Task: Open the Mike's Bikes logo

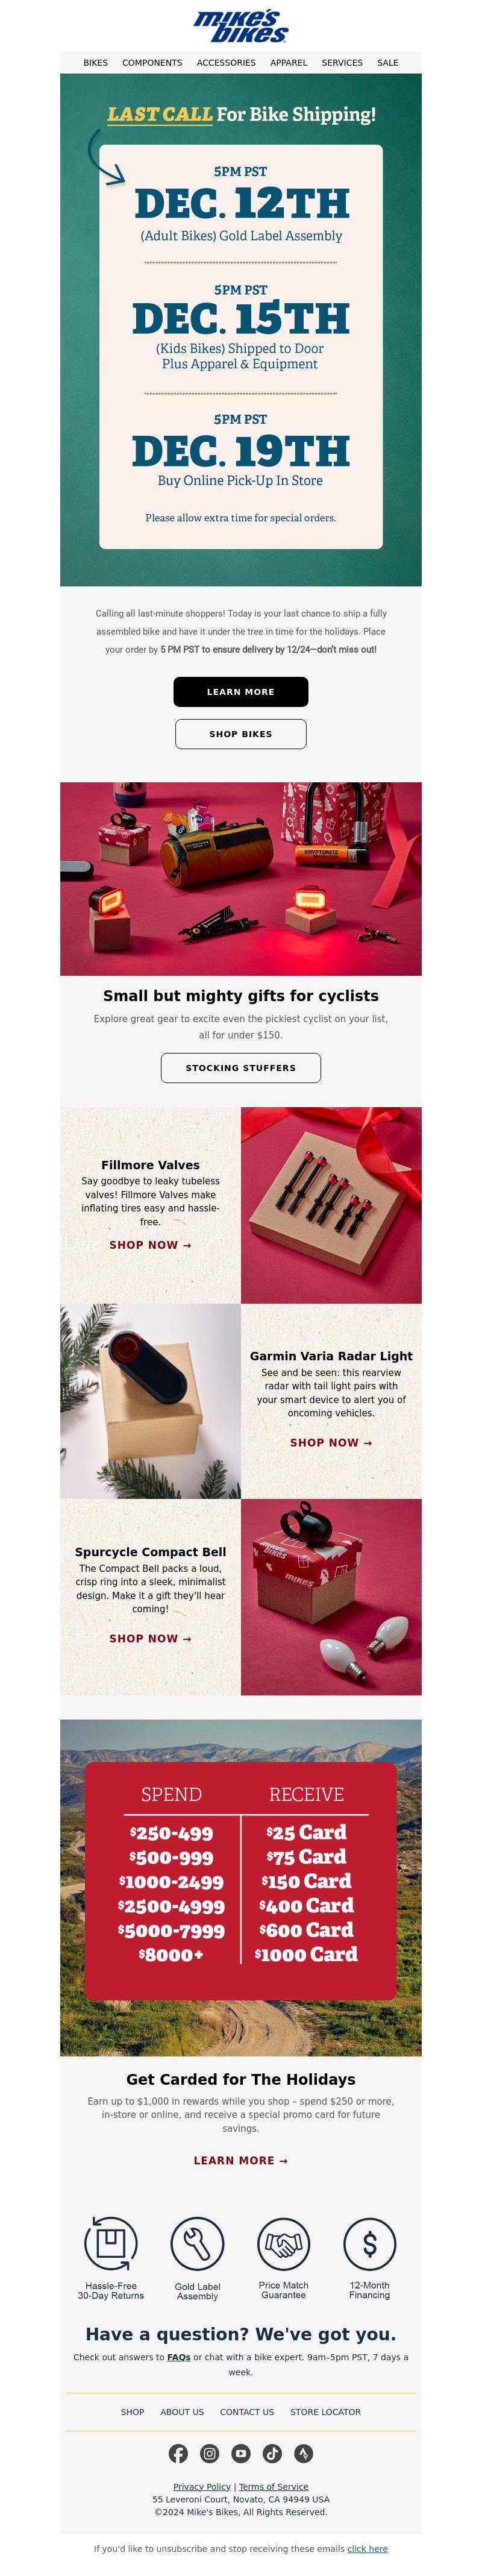Action: click(x=241, y=26)
